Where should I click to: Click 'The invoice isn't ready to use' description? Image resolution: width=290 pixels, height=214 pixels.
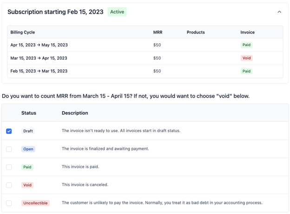[121, 131]
